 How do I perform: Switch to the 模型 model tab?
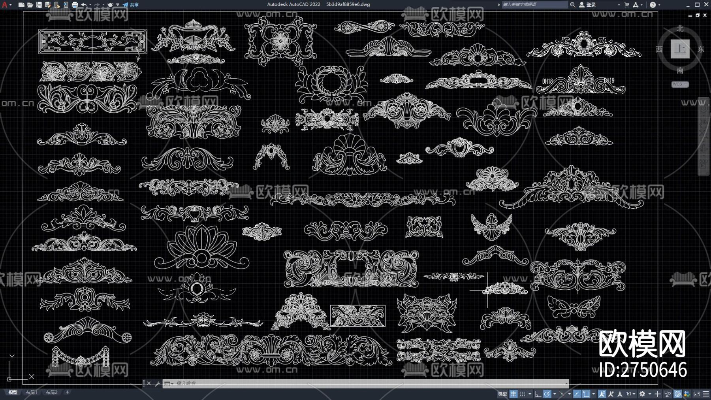13,392
